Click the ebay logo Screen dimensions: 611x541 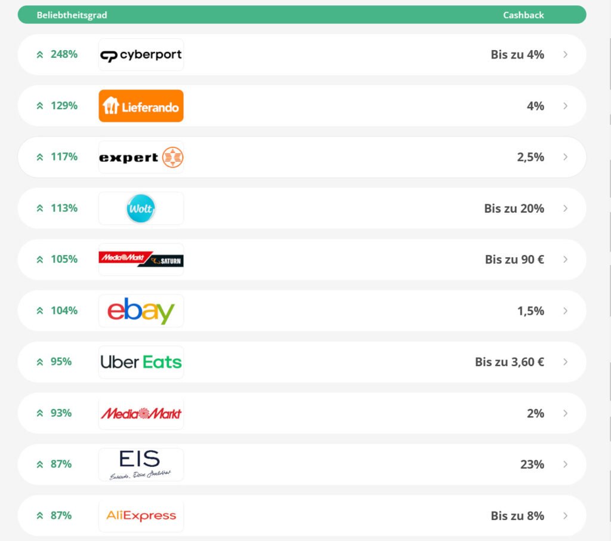pos(141,311)
